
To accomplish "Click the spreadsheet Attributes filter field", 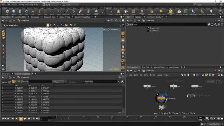I will [x=105, y=82].
